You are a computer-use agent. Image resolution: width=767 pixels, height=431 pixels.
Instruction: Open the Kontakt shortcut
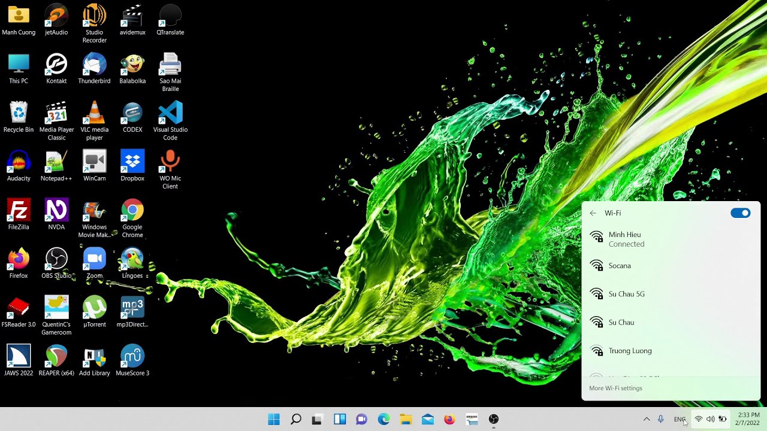pyautogui.click(x=56, y=69)
